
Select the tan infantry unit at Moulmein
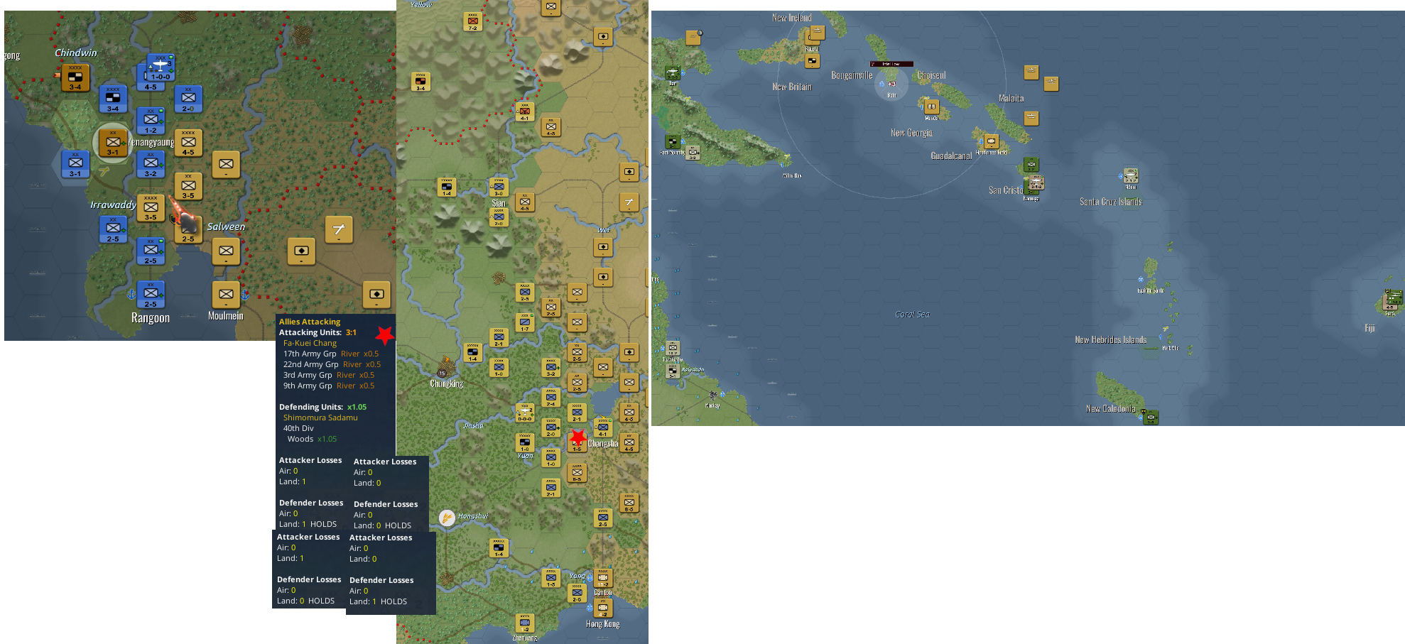(x=226, y=295)
